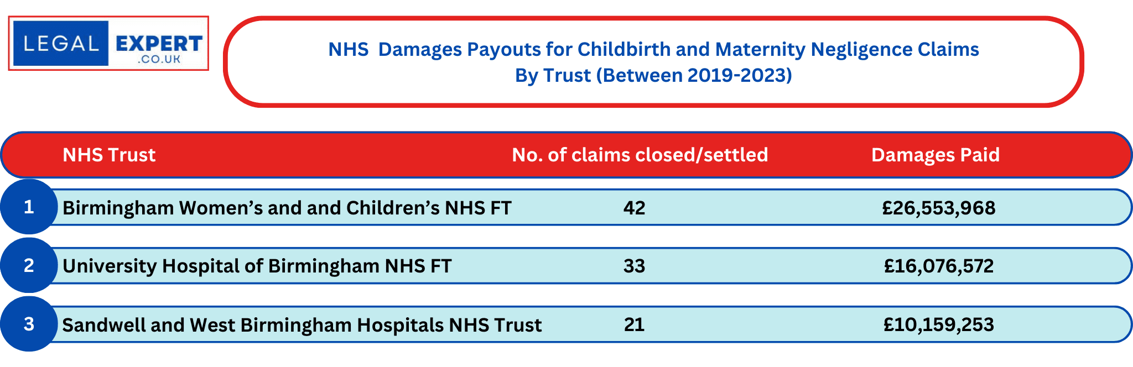
Task: Click the NHS Damages Payouts title line
Action: pyautogui.click(x=653, y=50)
